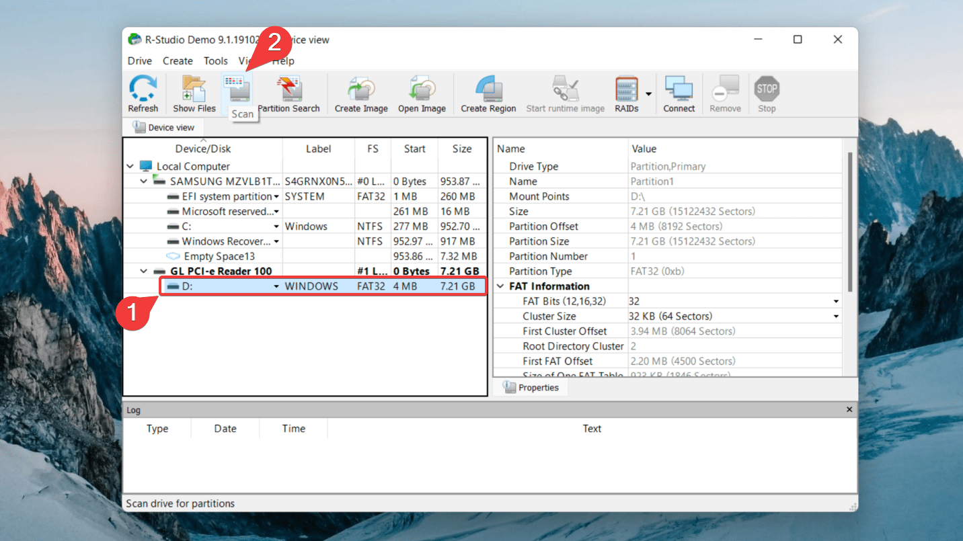Viewport: 963px width, 541px height.
Task: Open the Partition Search tool
Action: coord(288,93)
